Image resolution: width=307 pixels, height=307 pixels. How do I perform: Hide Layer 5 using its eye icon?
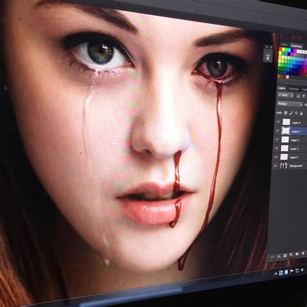coord(276,157)
